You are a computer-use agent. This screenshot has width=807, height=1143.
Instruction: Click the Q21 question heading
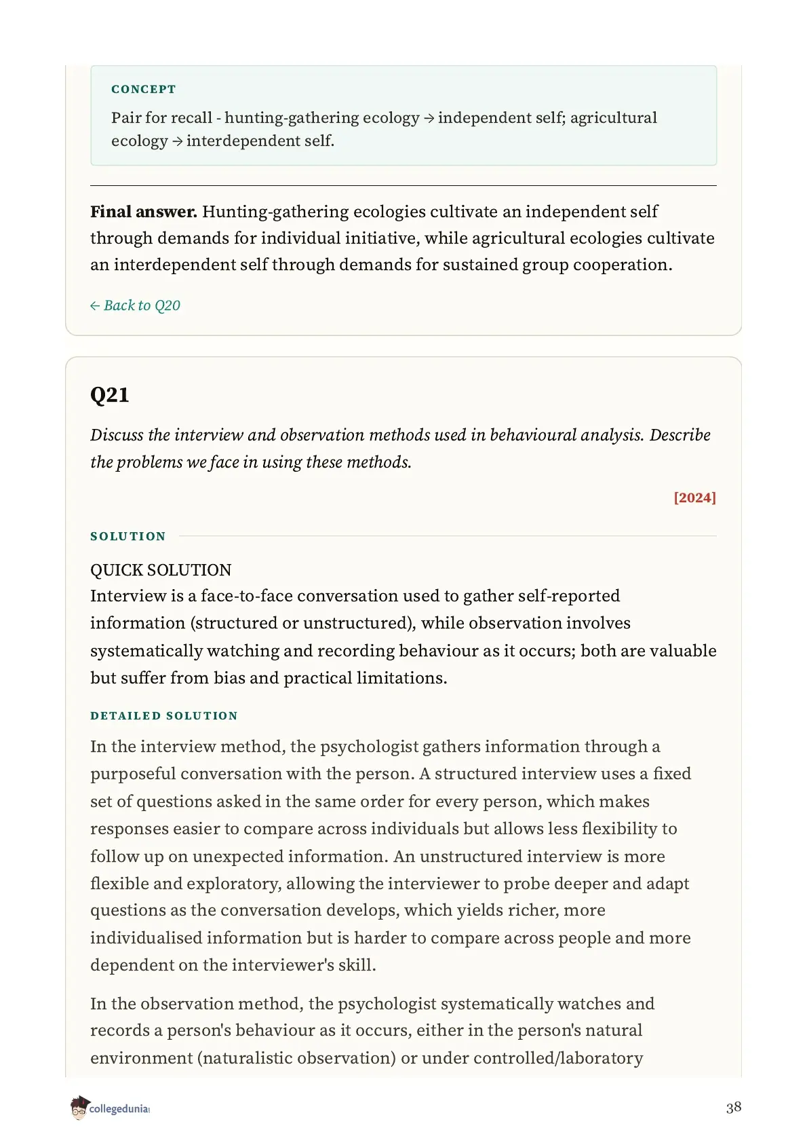click(x=110, y=395)
